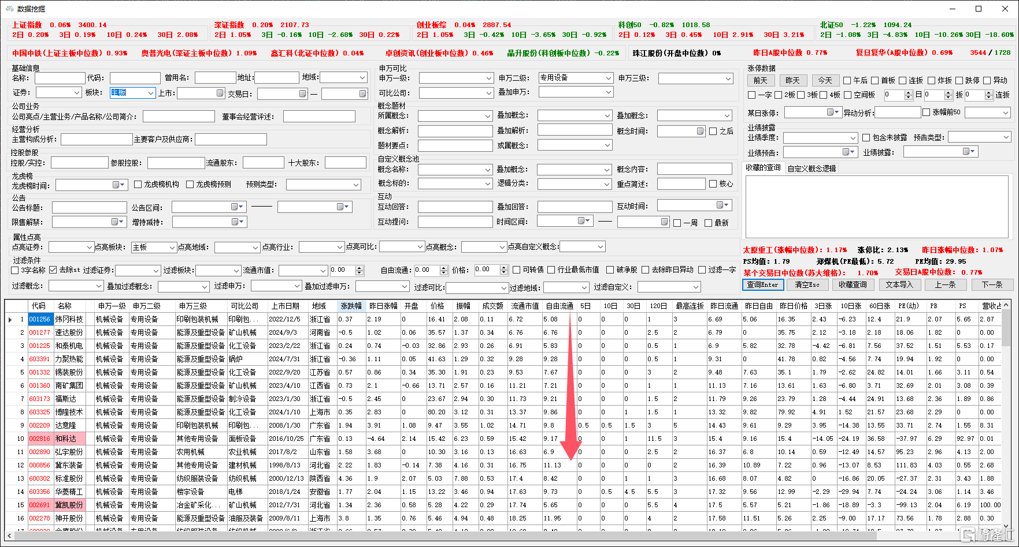Click the 成交额 column header
1019x547 pixels.
[x=492, y=306]
